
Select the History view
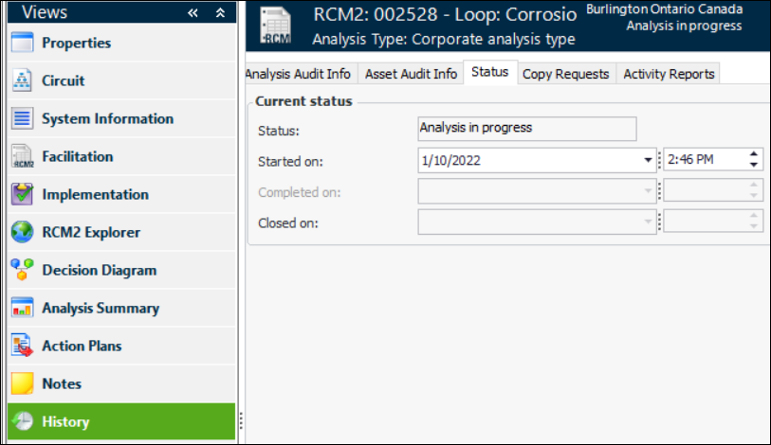click(121, 421)
